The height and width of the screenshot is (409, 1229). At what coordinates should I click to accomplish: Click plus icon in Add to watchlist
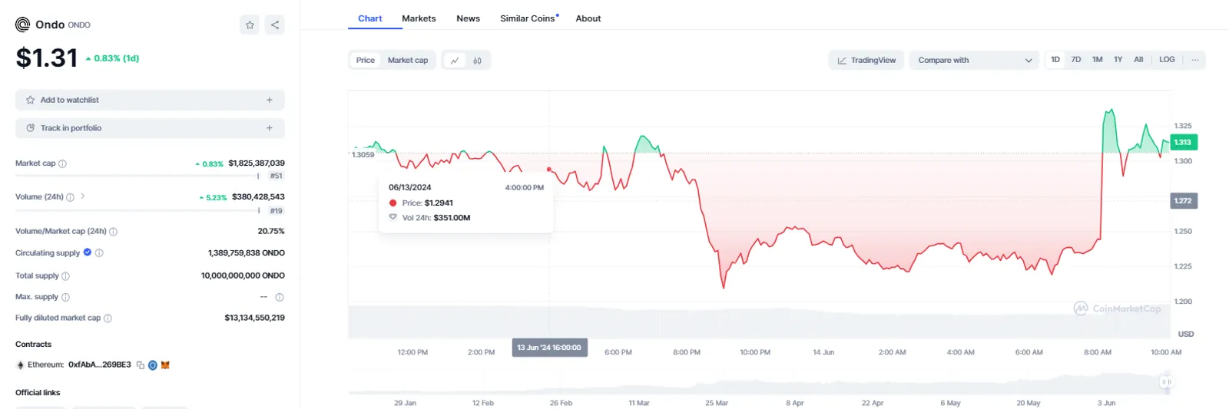pyautogui.click(x=270, y=100)
